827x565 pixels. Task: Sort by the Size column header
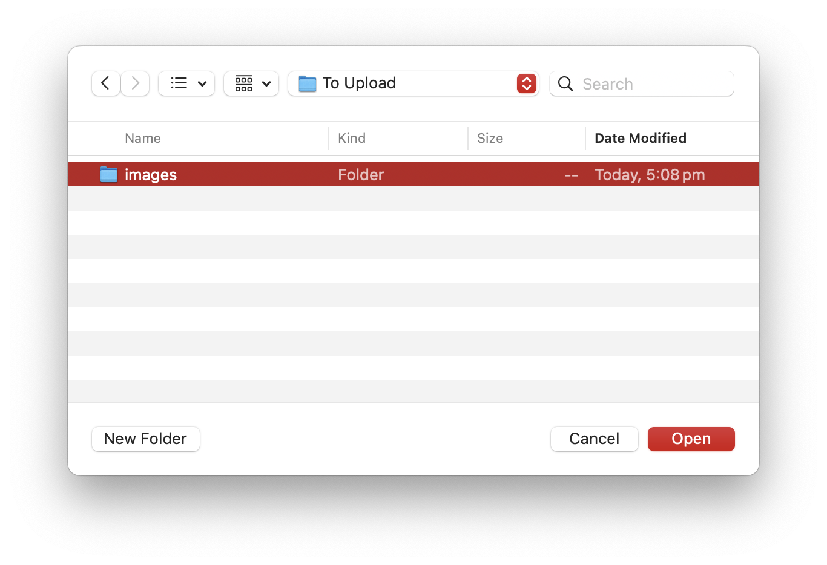tap(490, 138)
